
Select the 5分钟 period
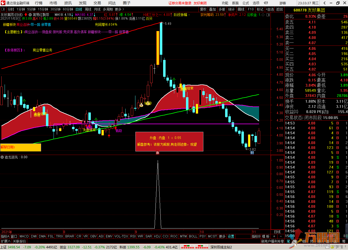tap(31, 9)
